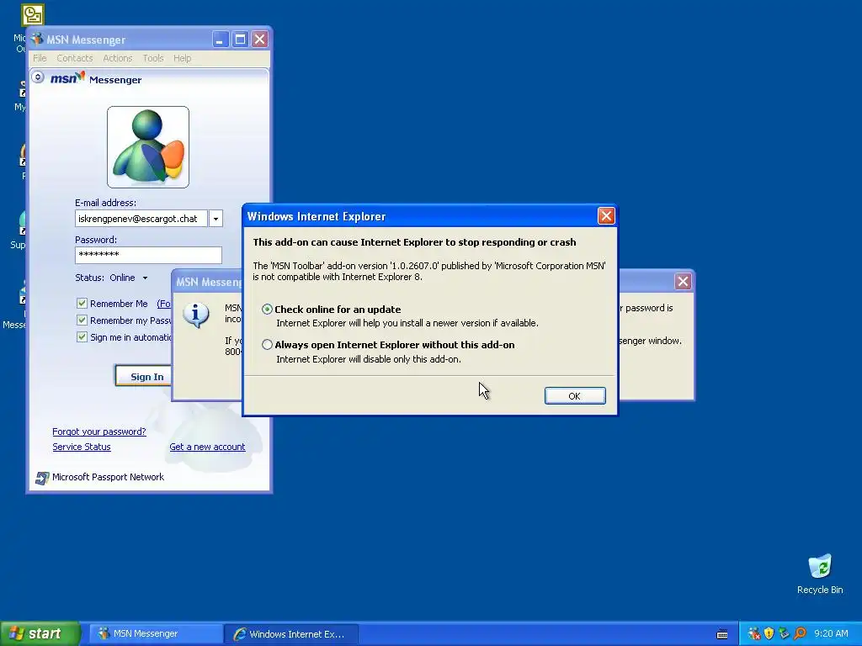This screenshot has height=646, width=862.
Task: Click the MSN Messenger tray icon
Action: [x=753, y=634]
